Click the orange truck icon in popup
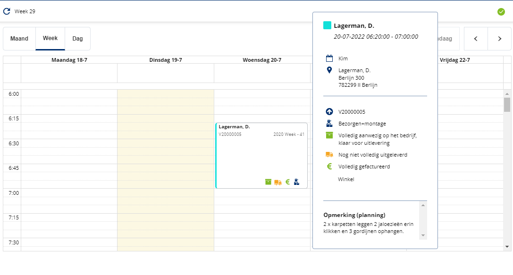 tap(329, 155)
